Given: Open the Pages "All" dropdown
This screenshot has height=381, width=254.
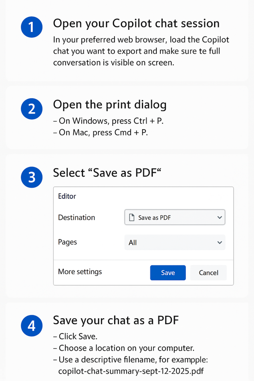Looking at the screenshot, I should point(175,242).
